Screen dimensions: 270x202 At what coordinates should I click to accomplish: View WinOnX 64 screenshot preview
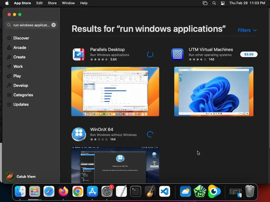[x=115, y=165]
